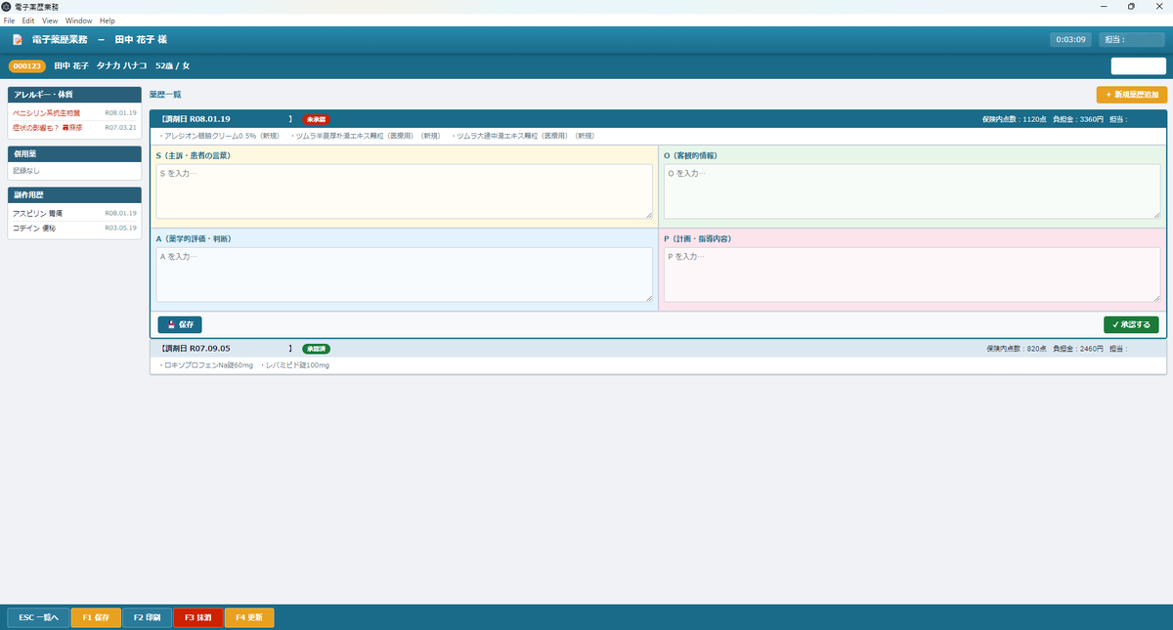
Task: Click the 担当： field in top header
Action: [x=1130, y=40]
